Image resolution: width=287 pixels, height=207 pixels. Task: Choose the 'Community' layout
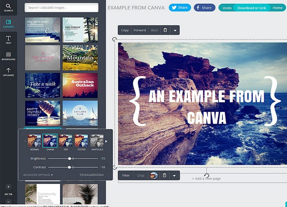coord(42,194)
